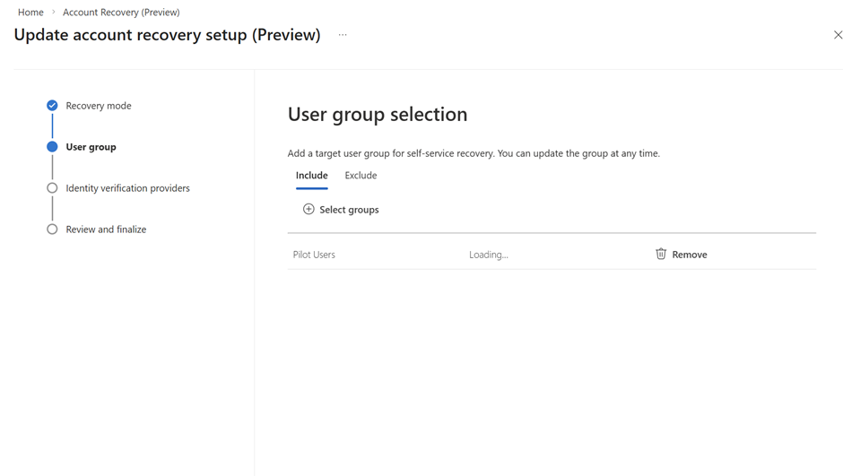Go to Home via breadcrumb
Image resolution: width=843 pixels, height=476 pixels.
click(30, 13)
